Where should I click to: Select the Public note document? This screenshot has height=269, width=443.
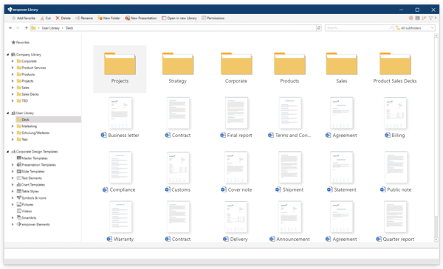(396, 172)
